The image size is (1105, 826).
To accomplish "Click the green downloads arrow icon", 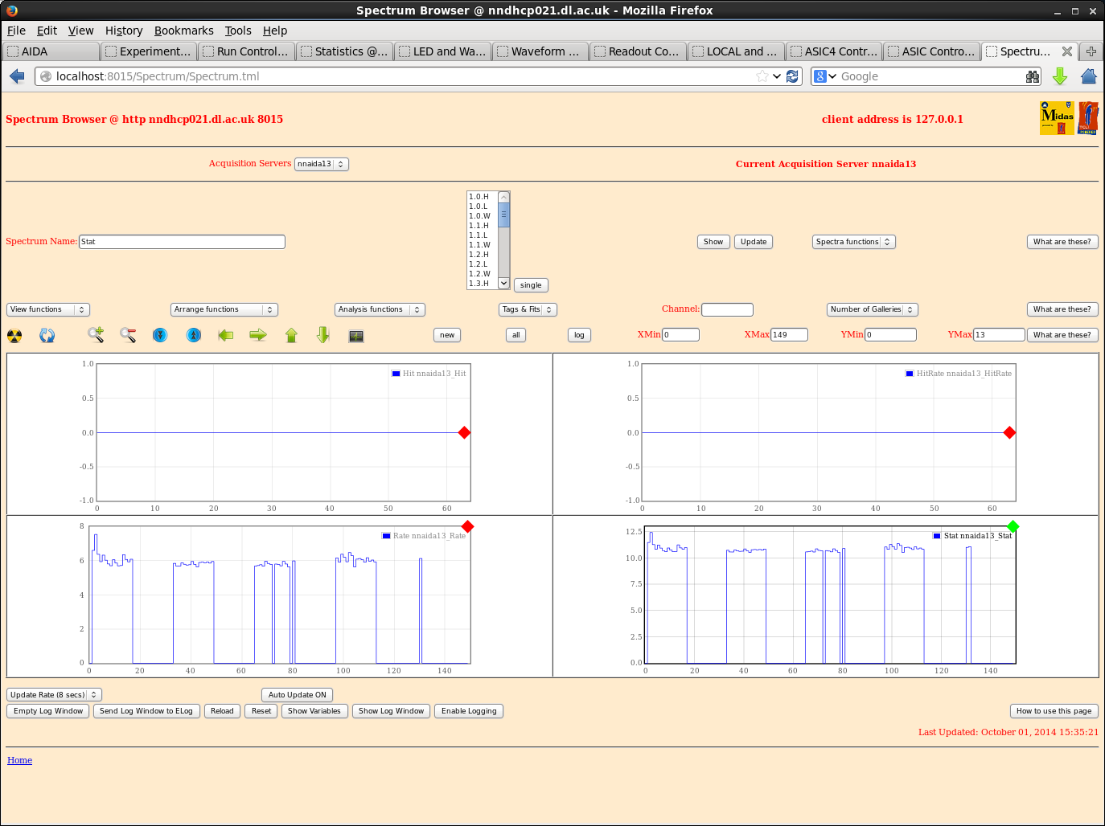I will coord(1060,76).
